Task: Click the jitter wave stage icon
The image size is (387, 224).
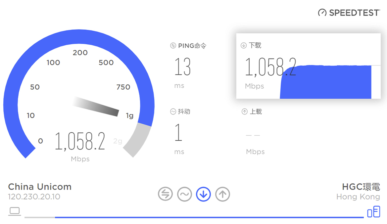Action: (x=184, y=194)
